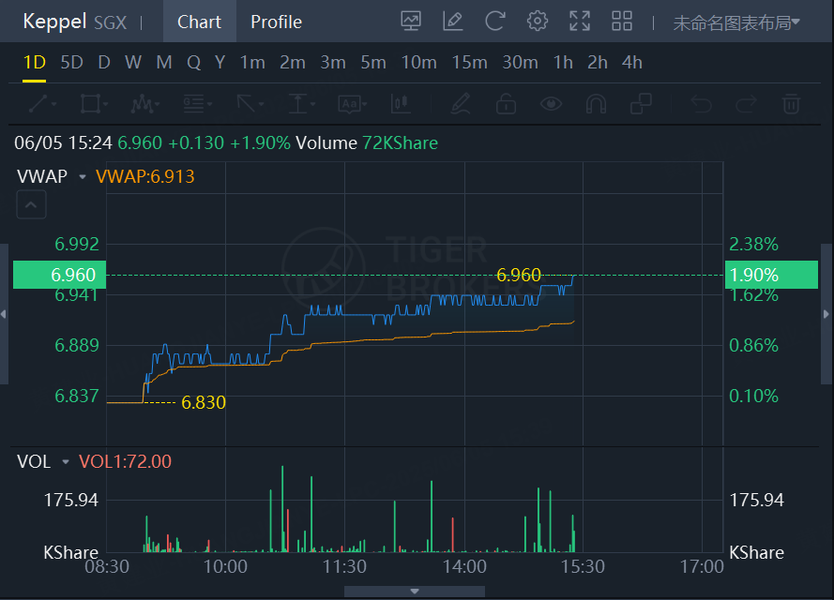Viewport: 834px width, 600px height.
Task: Click the yellow 6.830 low price marker
Action: pyautogui.click(x=204, y=402)
